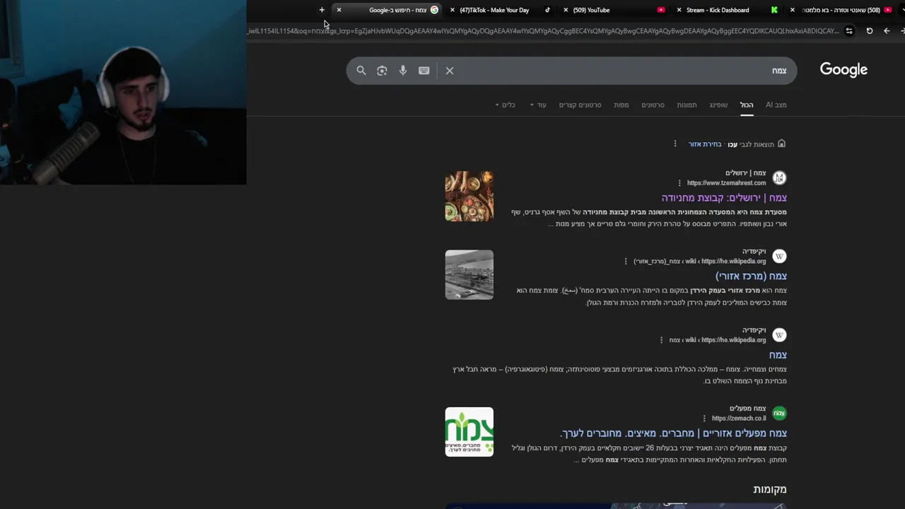Open three-dot menu for wiki › צמח result
This screenshot has height=509, width=905.
tap(662, 340)
